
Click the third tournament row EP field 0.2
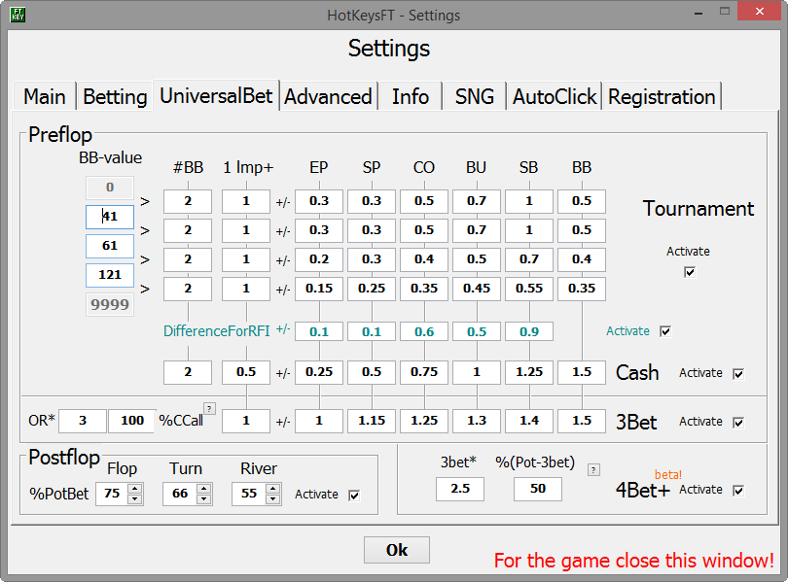pos(319,259)
